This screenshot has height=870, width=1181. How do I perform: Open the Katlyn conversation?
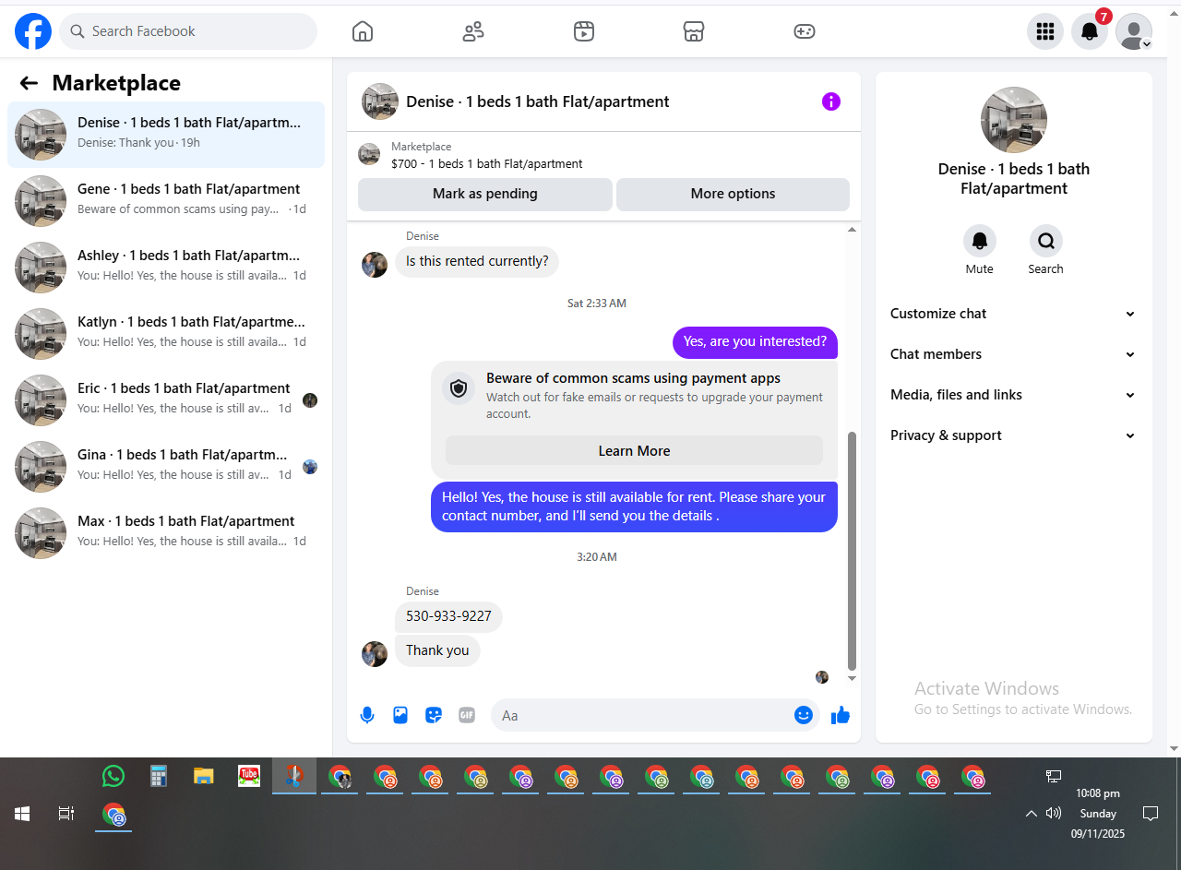166,334
